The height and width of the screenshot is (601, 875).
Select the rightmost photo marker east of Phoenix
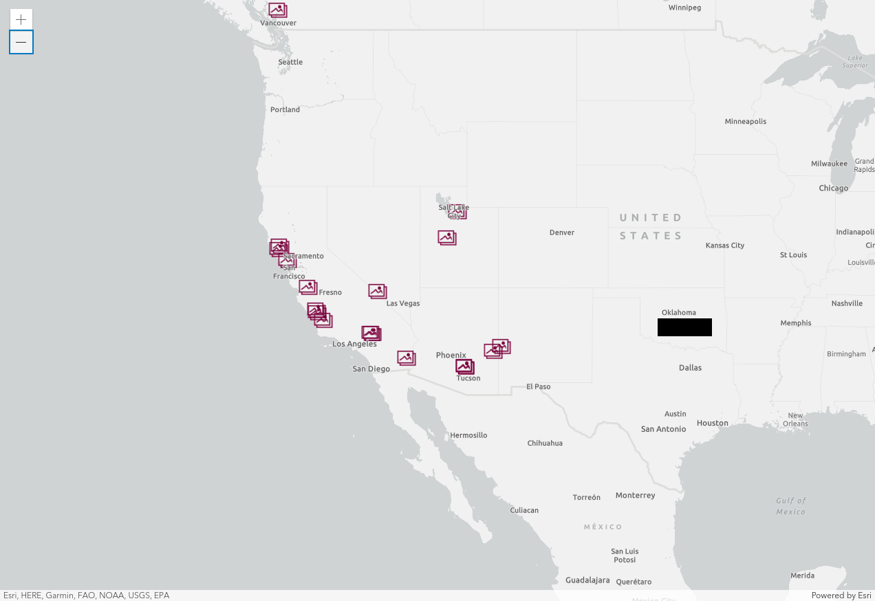501,346
